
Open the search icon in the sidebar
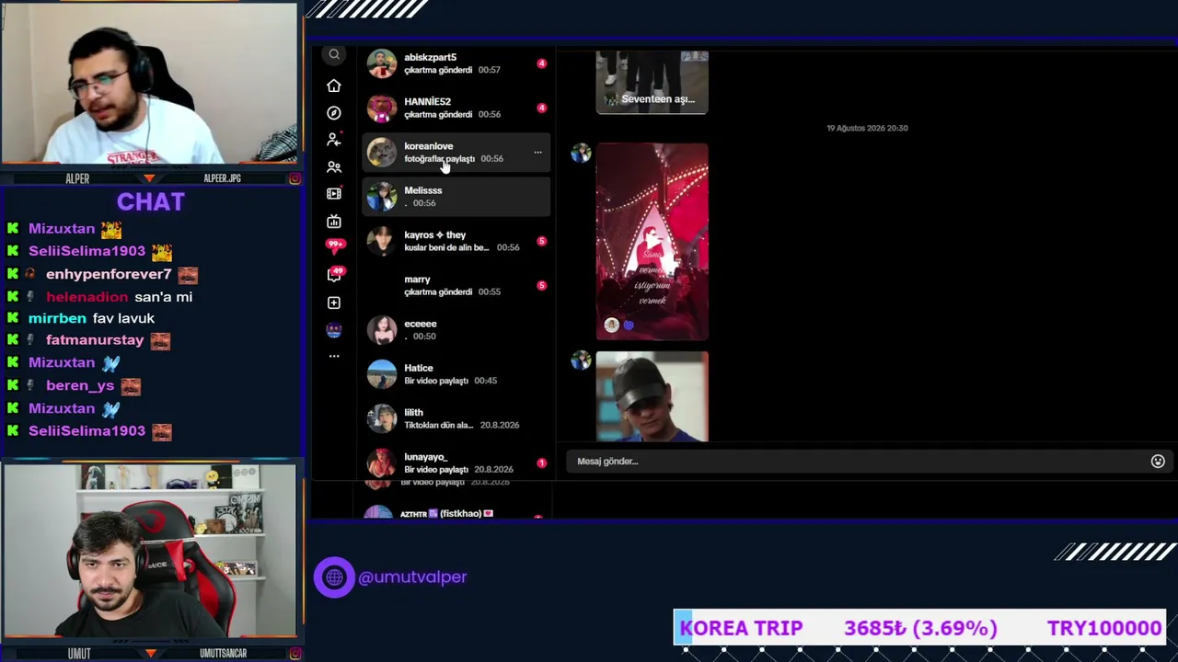[x=334, y=55]
